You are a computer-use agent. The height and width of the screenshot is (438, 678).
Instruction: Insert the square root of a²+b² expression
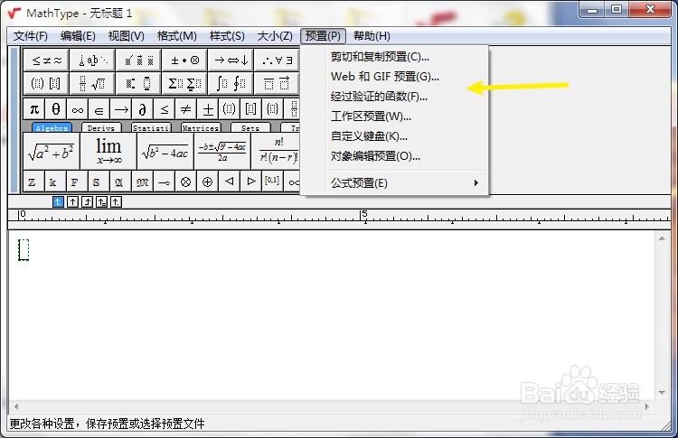click(x=52, y=151)
